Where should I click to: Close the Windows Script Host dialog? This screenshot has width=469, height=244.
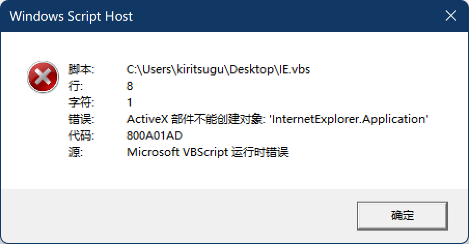click(x=451, y=16)
